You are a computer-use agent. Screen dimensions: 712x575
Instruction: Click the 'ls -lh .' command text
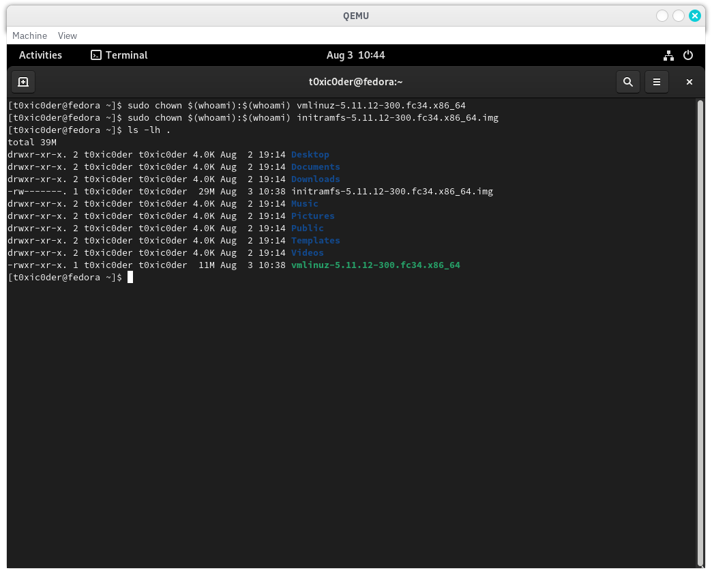[x=149, y=130]
